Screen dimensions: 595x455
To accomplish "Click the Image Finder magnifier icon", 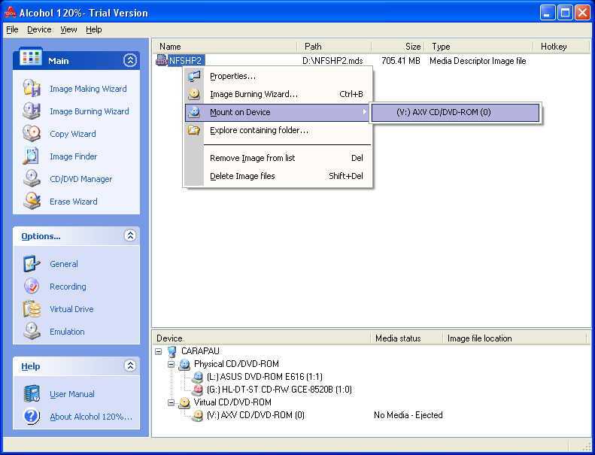I will [32, 156].
